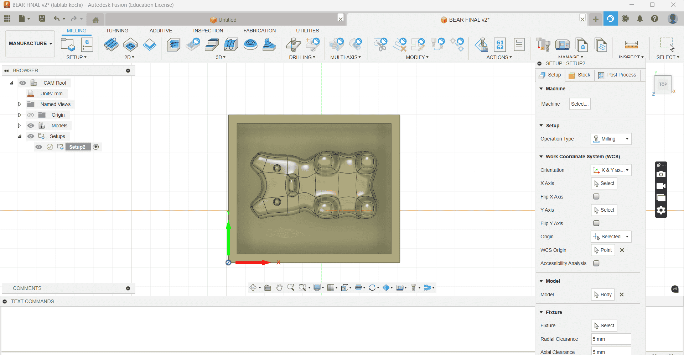This screenshot has height=355, width=684.
Task: Click WCS Origin Point button
Action: [x=603, y=250]
